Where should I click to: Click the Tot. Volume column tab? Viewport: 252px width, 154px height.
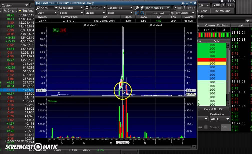(222, 11)
